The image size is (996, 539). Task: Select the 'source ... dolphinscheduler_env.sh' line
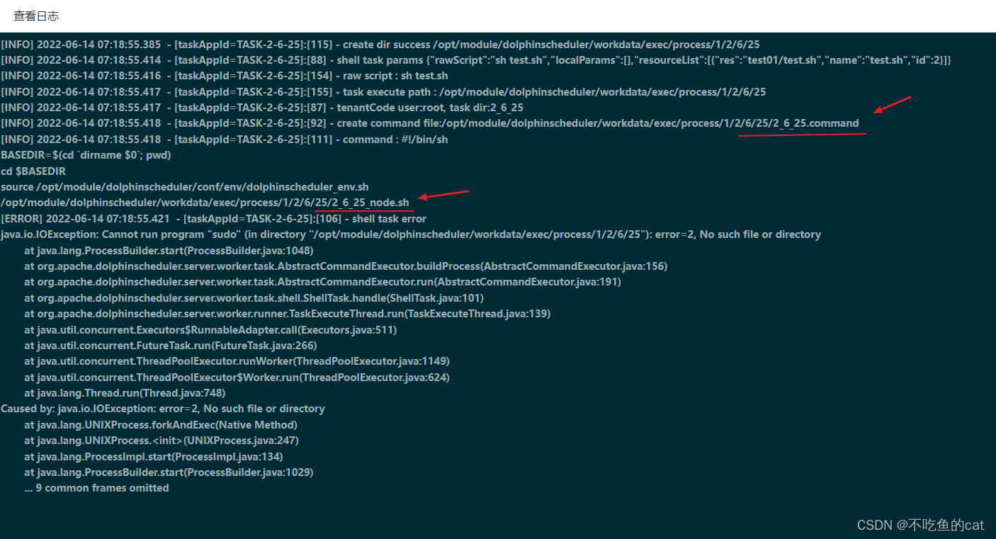pos(185,187)
